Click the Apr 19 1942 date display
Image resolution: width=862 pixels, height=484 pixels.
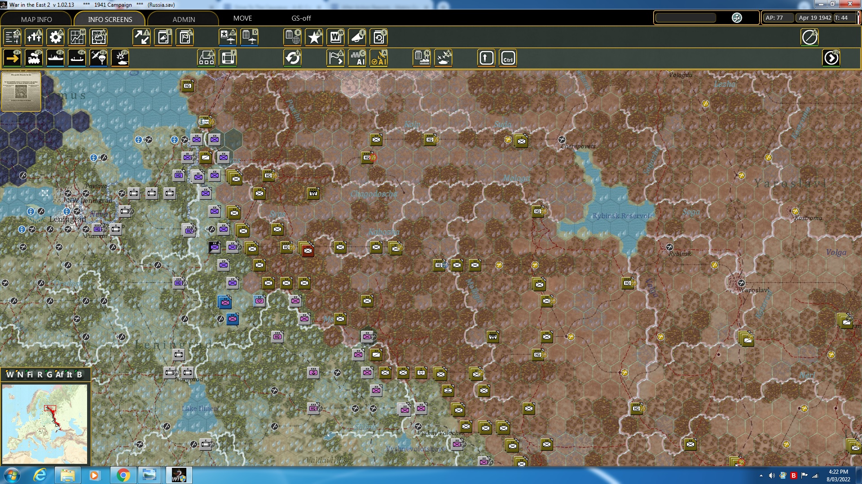pyautogui.click(x=814, y=18)
